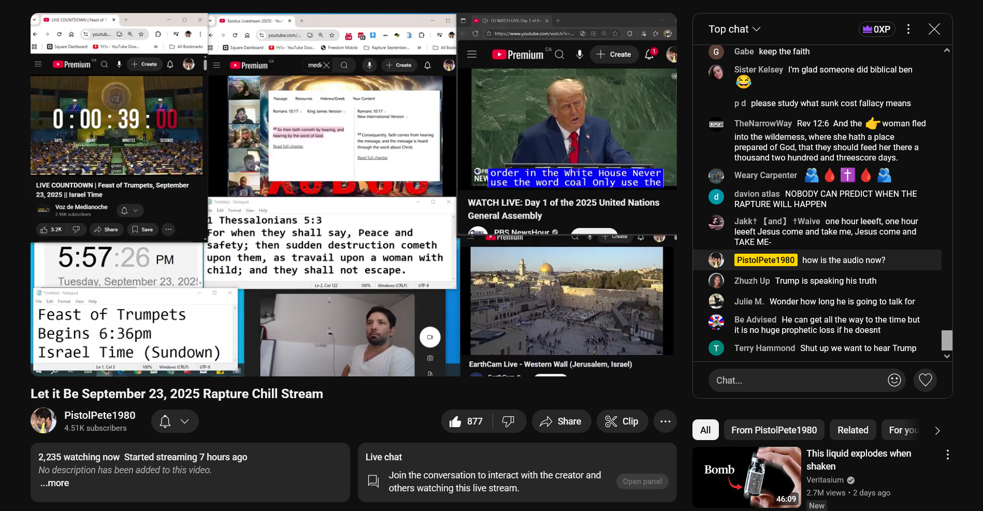
Task: Open the liquid explodes Veritasium thumbnail
Action: coord(746,477)
